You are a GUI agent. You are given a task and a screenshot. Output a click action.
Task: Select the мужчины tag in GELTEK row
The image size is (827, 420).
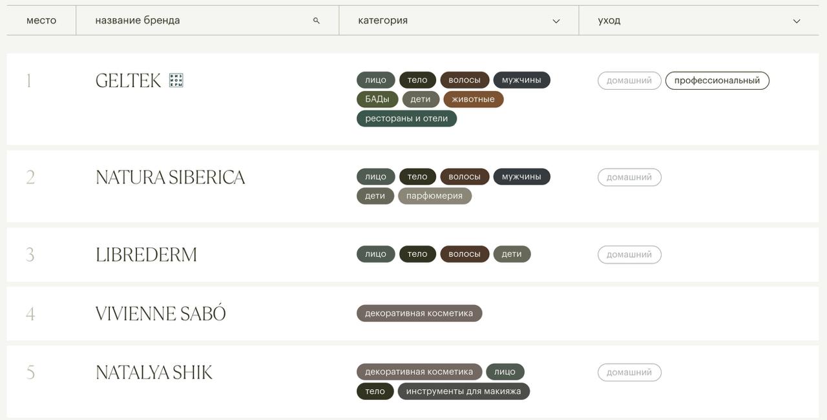point(521,80)
